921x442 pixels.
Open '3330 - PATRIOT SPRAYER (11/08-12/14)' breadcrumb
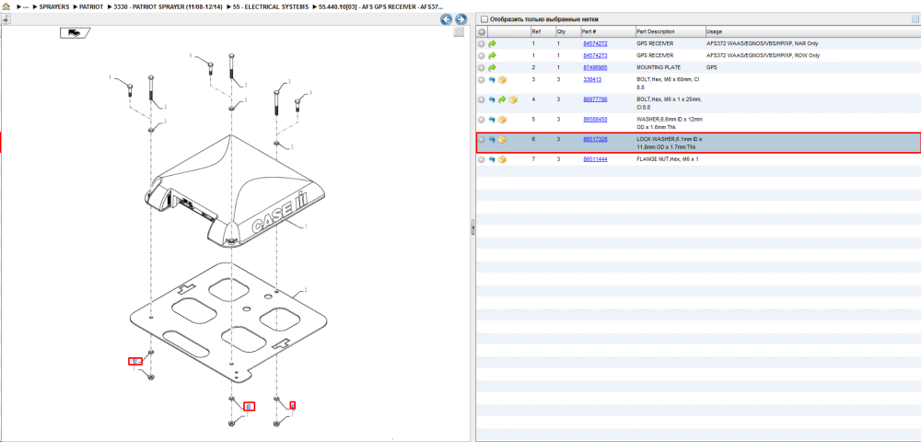pos(168,6)
